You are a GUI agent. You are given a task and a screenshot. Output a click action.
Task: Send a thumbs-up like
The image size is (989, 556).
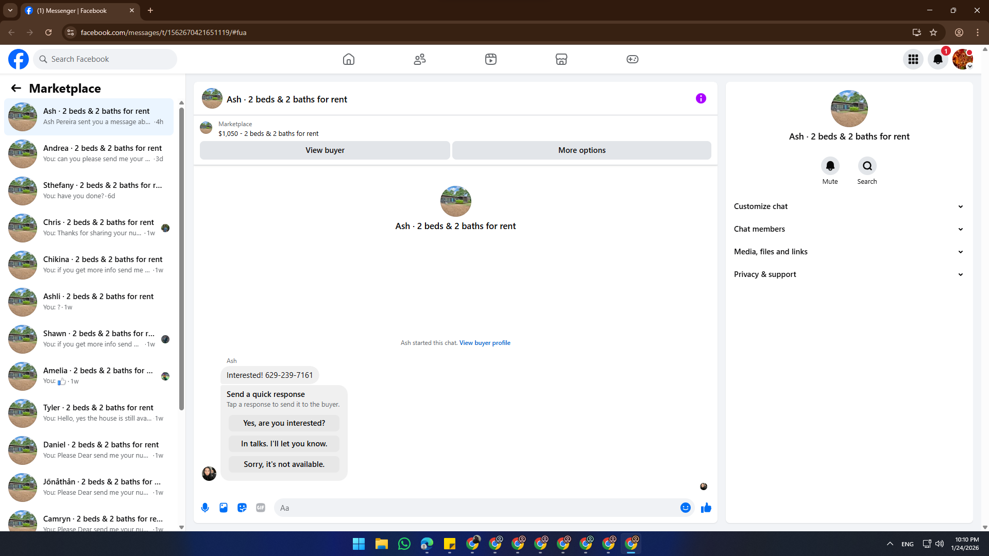(706, 508)
